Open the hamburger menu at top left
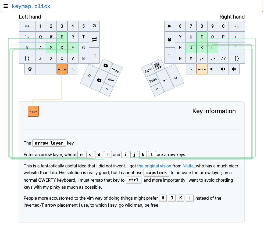 (x=6, y=6)
